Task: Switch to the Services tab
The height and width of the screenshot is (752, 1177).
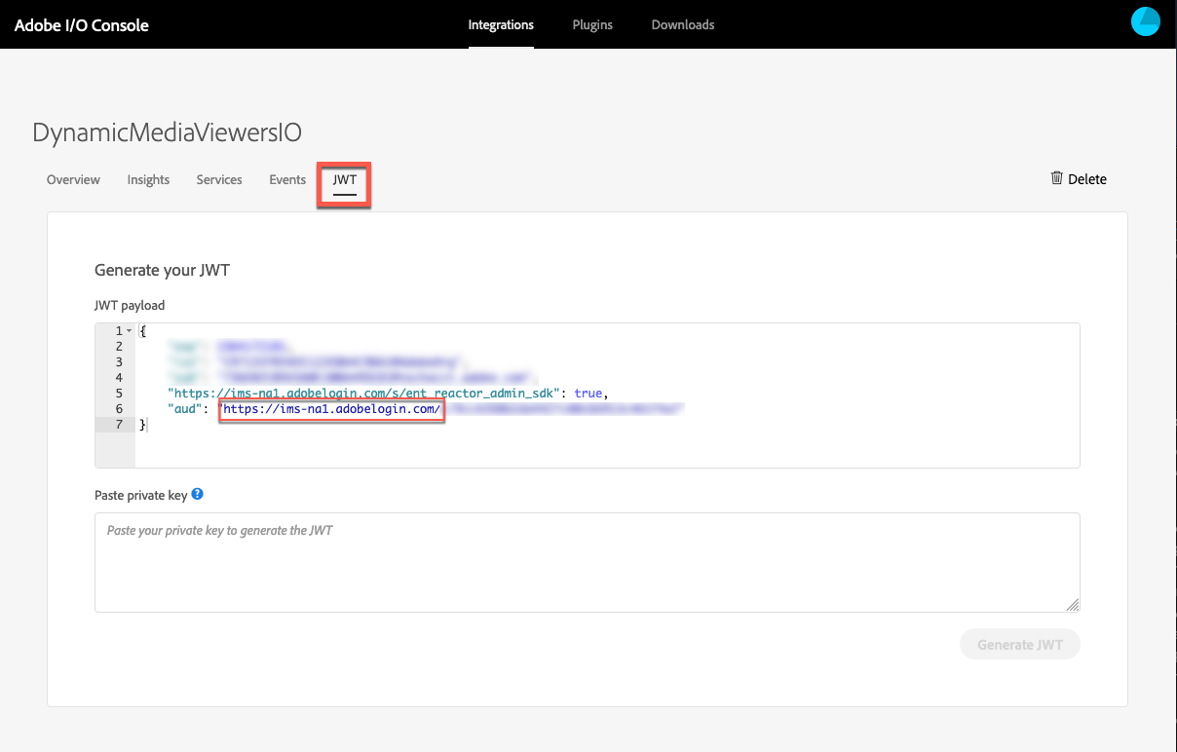Action: click(219, 179)
